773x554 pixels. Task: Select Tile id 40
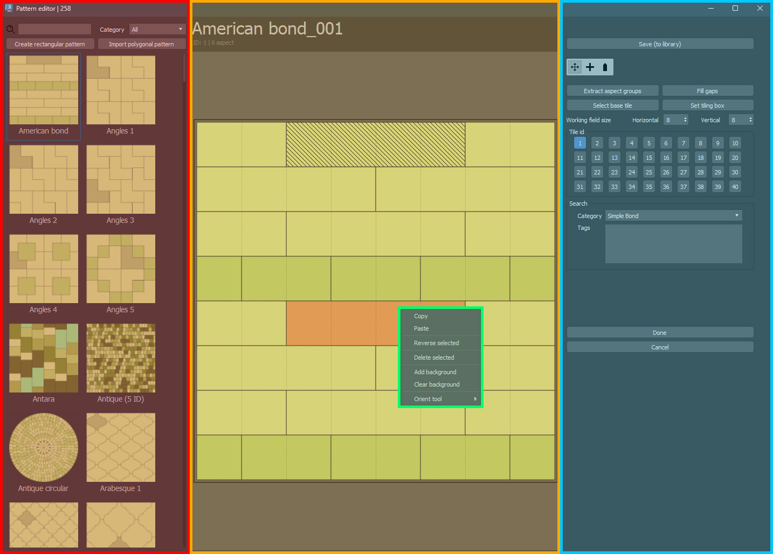[x=735, y=187]
